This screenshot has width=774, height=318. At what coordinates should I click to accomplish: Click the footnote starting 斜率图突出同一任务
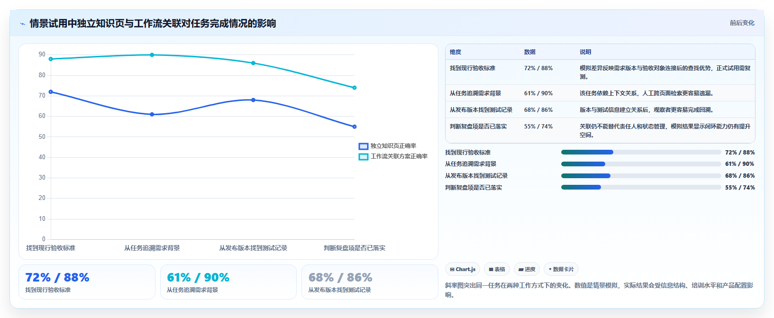click(599, 290)
